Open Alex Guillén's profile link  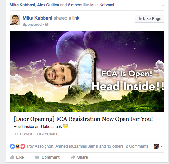click(x=48, y=5)
